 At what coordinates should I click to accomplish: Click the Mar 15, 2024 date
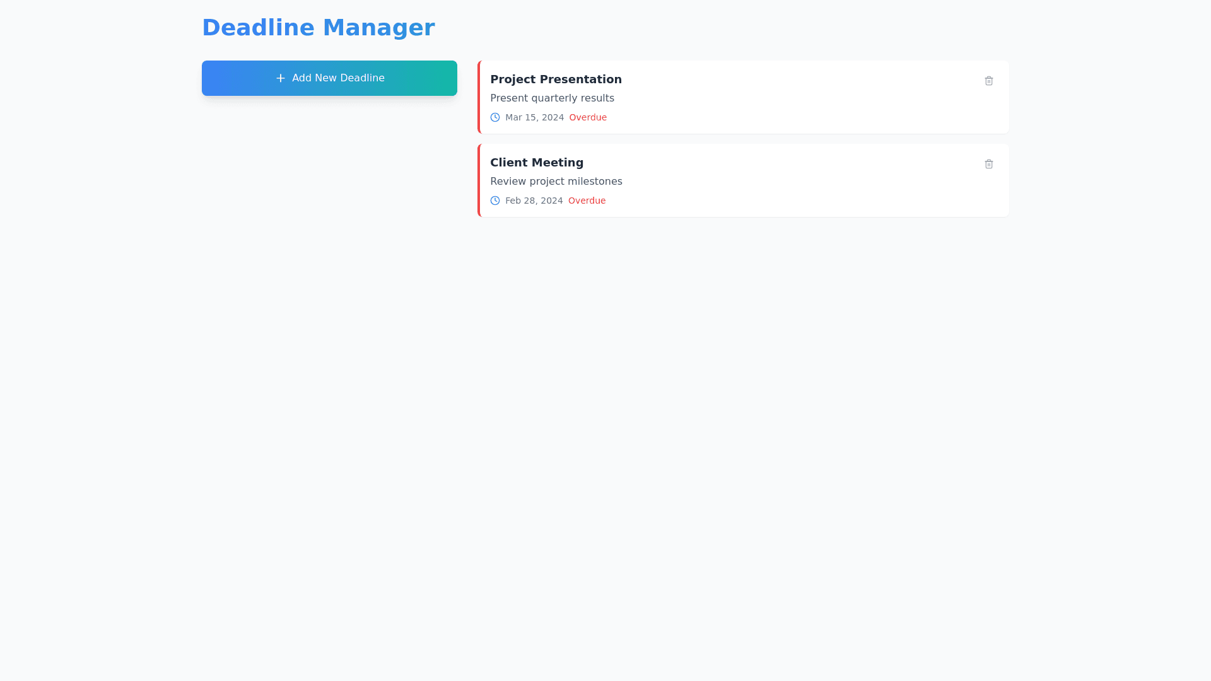click(x=534, y=117)
